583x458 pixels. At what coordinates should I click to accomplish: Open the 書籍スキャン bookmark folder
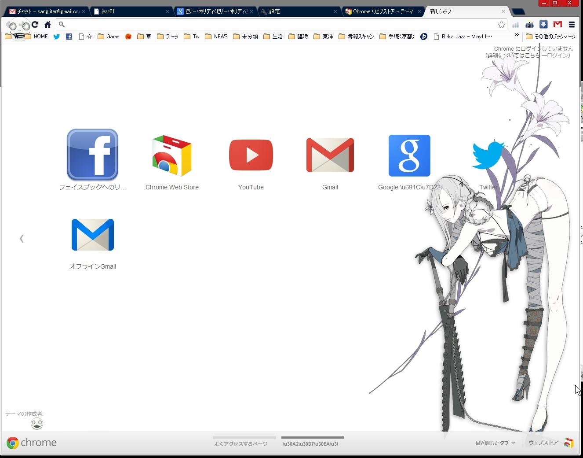pos(357,37)
